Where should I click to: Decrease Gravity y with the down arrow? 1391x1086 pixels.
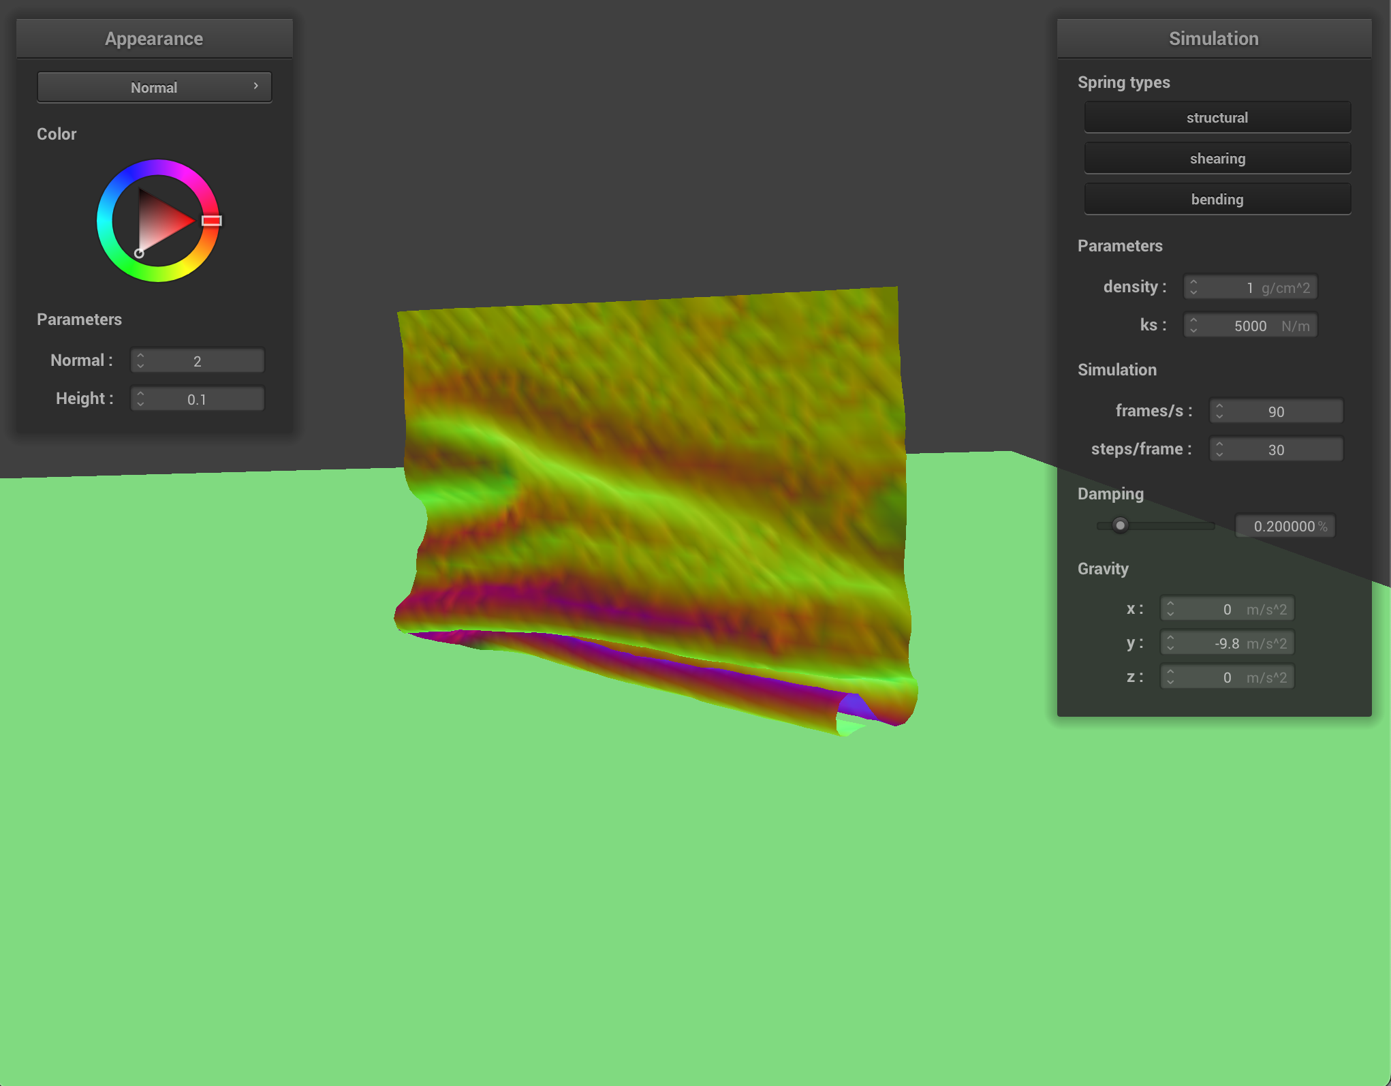pyautogui.click(x=1170, y=648)
